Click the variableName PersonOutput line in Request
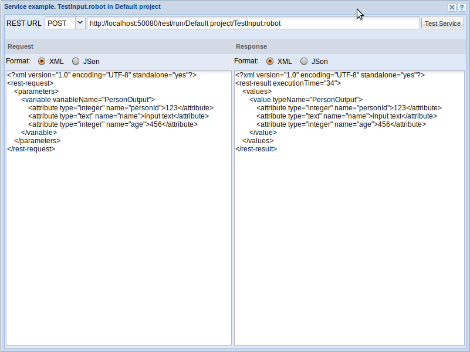This screenshot has height=352, width=470. pos(87,100)
